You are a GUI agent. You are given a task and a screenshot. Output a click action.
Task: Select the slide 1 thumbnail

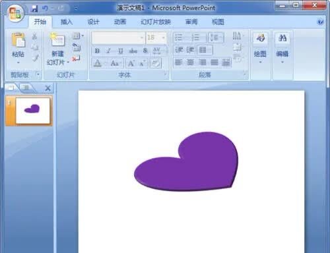[x=33, y=111]
